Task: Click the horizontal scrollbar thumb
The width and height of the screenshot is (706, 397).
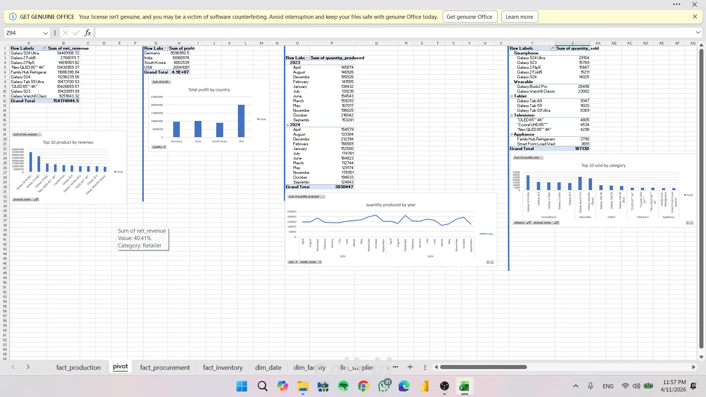Action: 483,367
